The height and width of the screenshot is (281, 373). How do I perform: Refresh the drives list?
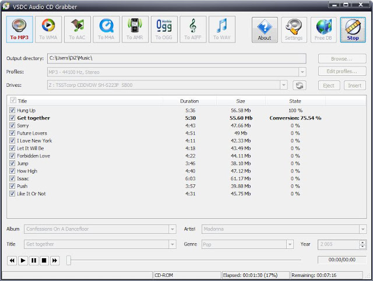click(x=299, y=86)
